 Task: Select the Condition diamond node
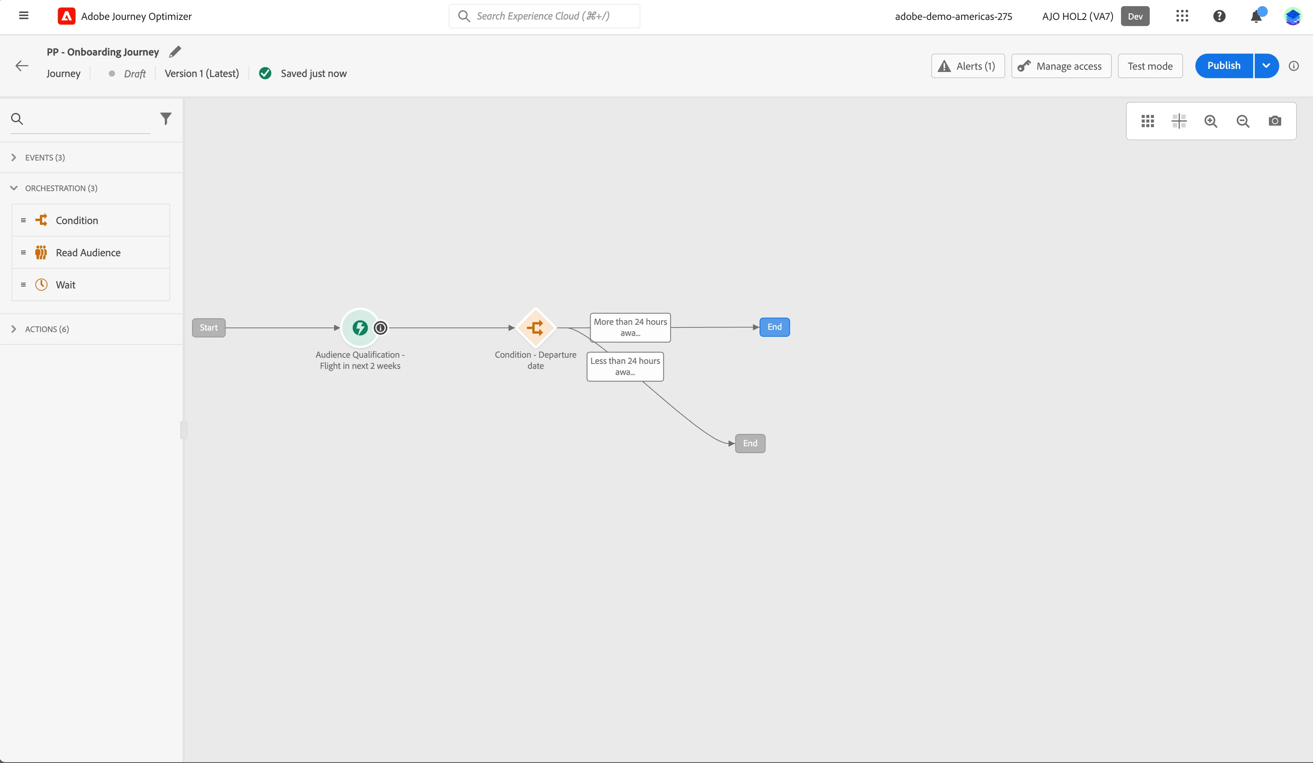coord(535,327)
